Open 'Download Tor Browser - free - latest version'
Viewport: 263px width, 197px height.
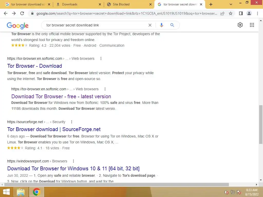pyautogui.click(x=61, y=96)
